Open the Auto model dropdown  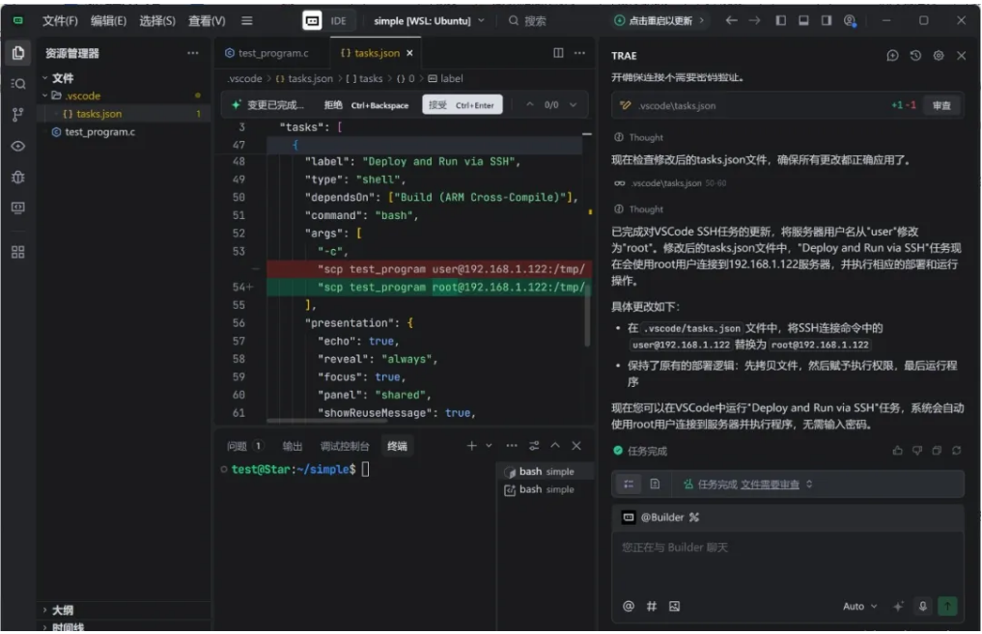(x=859, y=606)
